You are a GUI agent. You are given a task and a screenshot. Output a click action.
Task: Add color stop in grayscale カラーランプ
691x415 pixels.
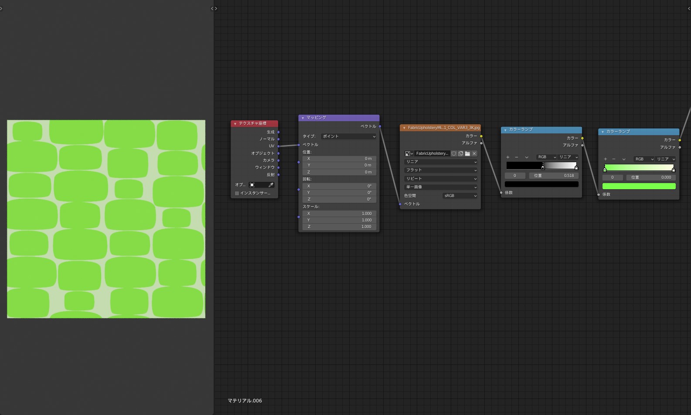(x=507, y=157)
